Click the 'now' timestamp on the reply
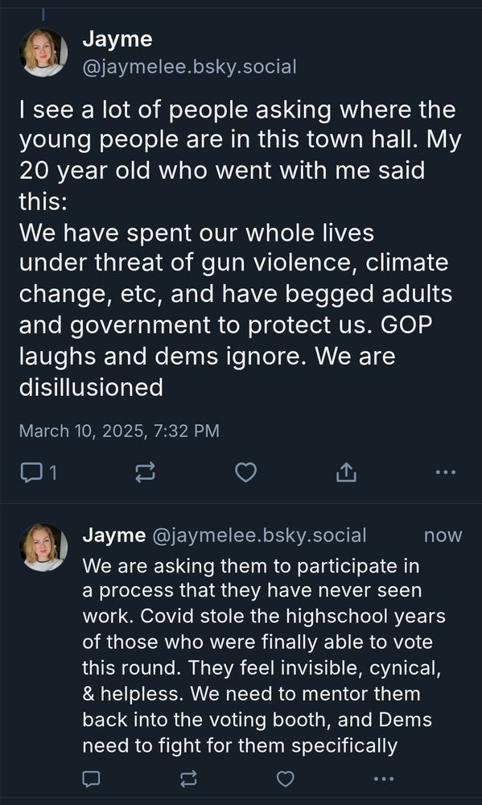Viewport: 482px width, 805px height. pyautogui.click(x=442, y=535)
